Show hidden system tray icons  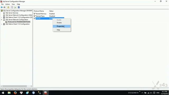click(x=142, y=93)
